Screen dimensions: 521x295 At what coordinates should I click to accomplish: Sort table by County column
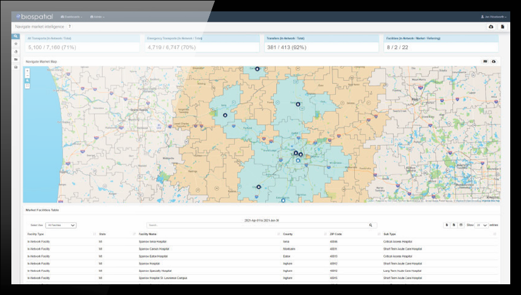point(304,234)
